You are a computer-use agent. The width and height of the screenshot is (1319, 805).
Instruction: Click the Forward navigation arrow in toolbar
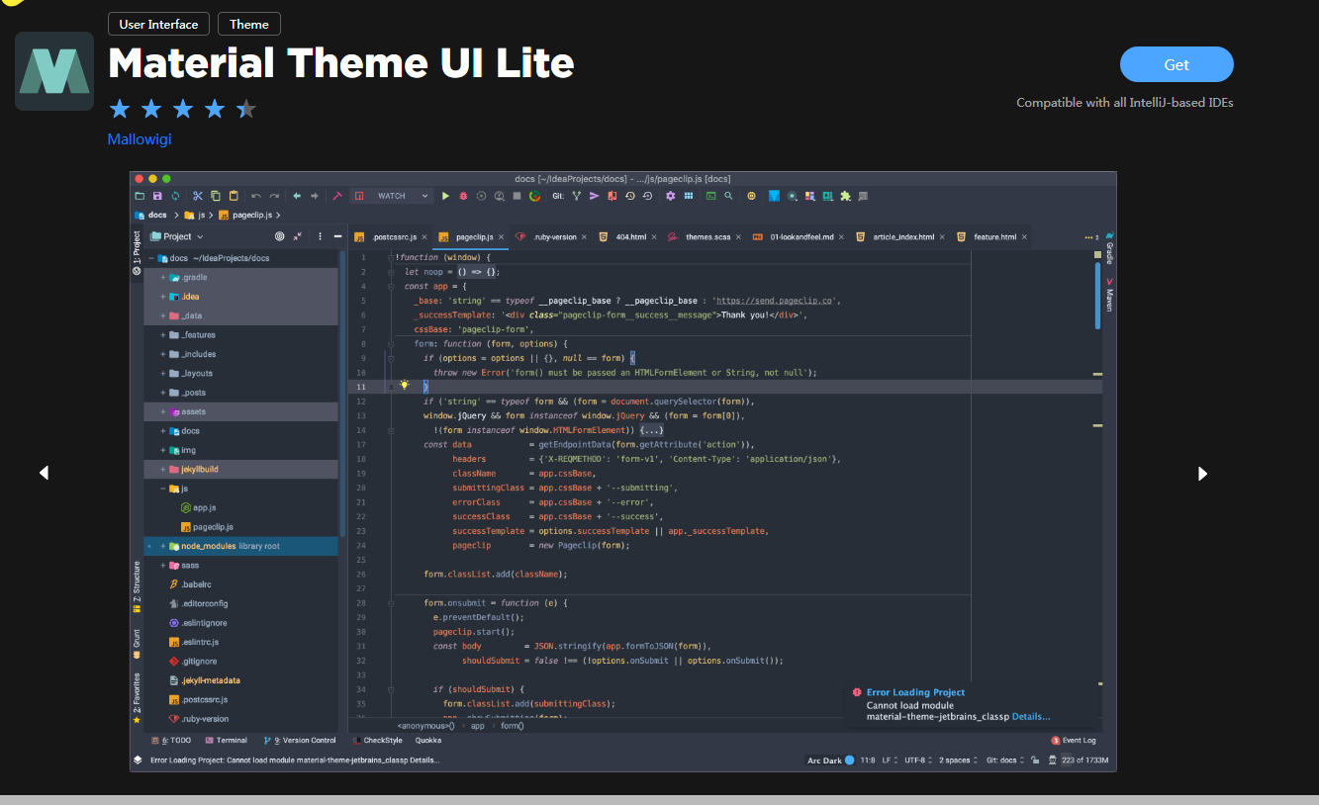click(x=315, y=196)
